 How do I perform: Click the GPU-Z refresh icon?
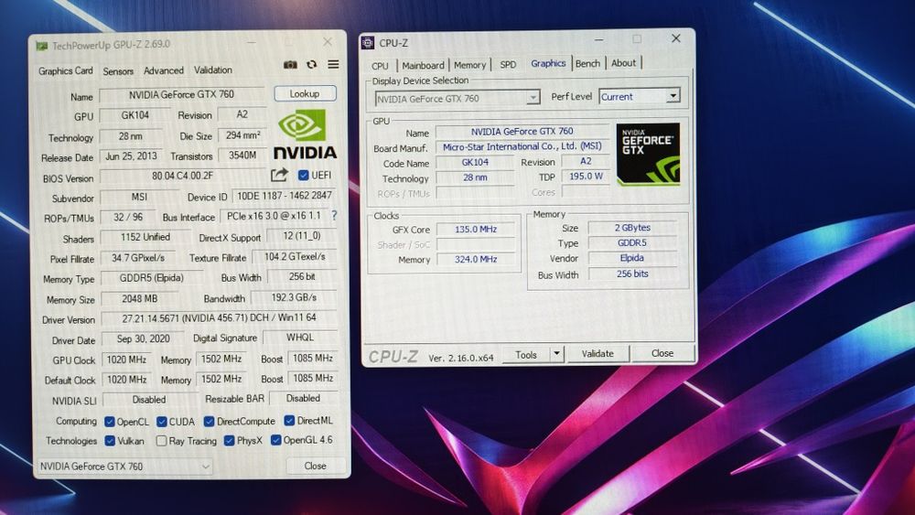[312, 65]
